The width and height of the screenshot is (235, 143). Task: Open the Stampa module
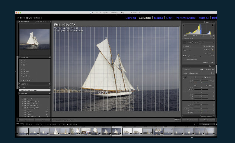[203, 18]
